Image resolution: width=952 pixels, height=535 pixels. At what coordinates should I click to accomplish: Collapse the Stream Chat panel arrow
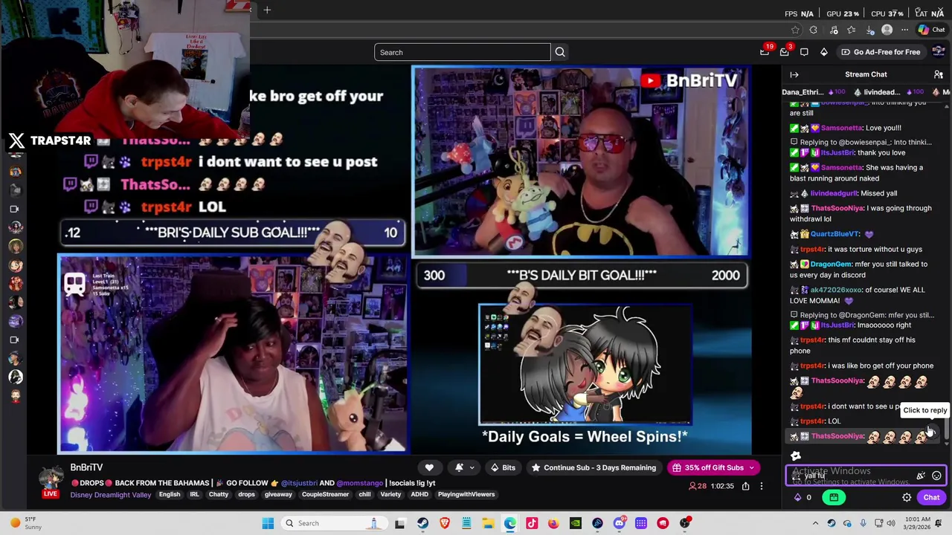794,74
